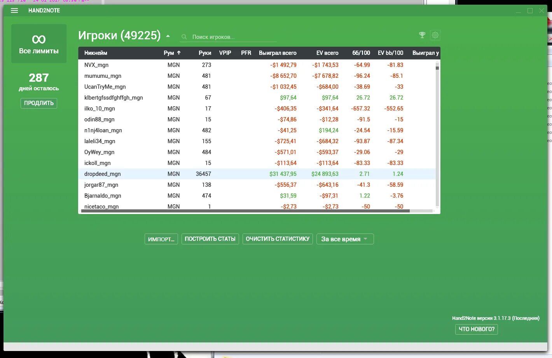Select player ickoll_mgn

pyautogui.click(x=97, y=163)
